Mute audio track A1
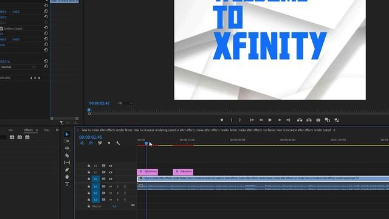Viewport: 389px width, 219px height. click(x=111, y=187)
